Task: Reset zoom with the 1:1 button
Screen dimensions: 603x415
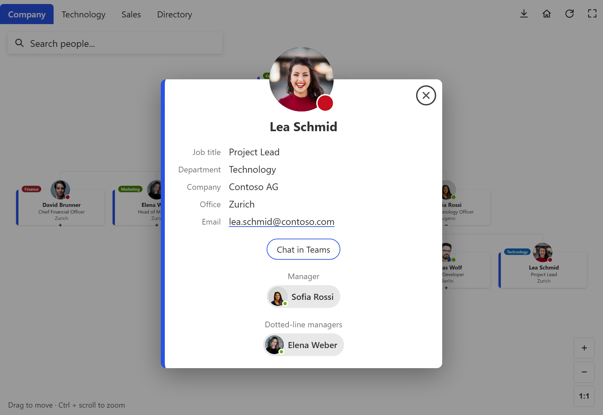Action: [x=584, y=396]
